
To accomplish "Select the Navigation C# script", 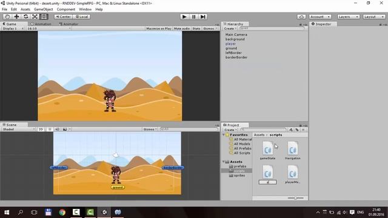I will point(292,151).
